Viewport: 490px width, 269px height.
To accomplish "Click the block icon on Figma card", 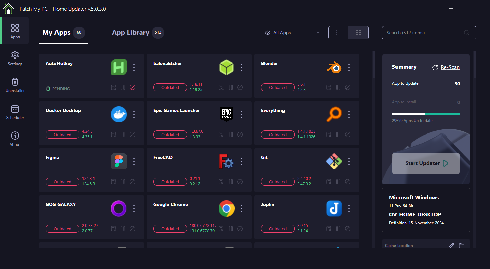I will pyautogui.click(x=133, y=182).
